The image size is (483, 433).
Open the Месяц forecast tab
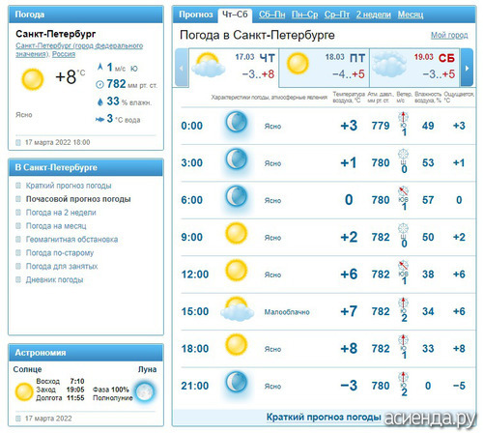pos(411,14)
